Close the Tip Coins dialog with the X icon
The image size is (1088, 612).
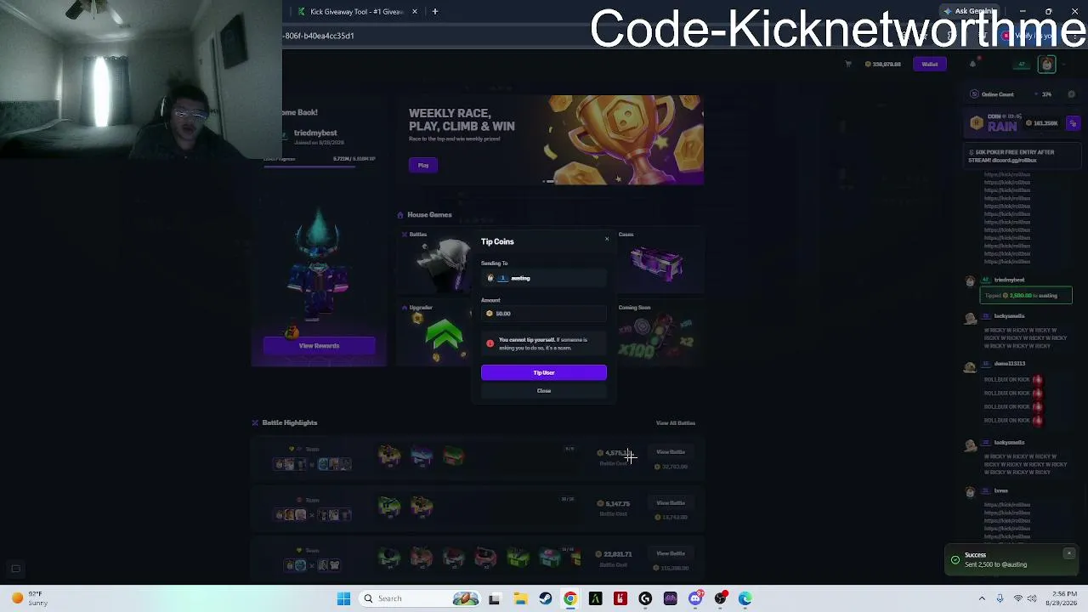607,239
